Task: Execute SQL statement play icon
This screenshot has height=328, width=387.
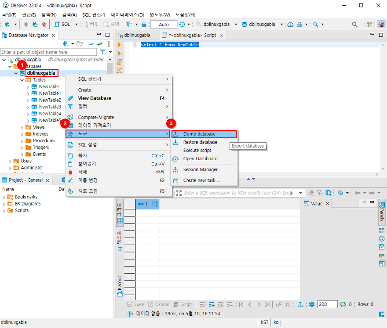Action: coord(120,45)
